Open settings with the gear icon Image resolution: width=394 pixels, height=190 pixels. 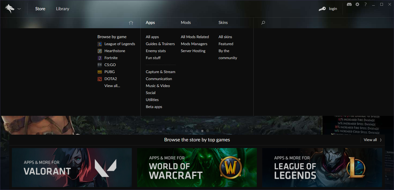pos(357,4)
